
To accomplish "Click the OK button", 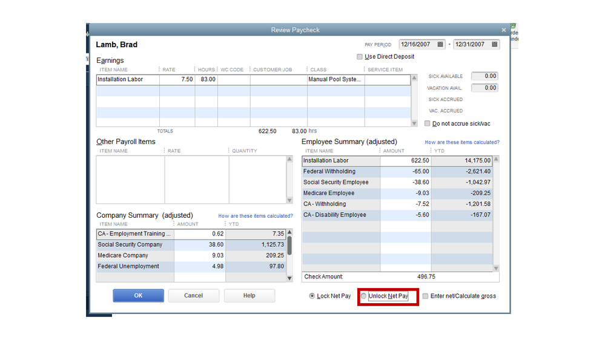I will point(138,296).
